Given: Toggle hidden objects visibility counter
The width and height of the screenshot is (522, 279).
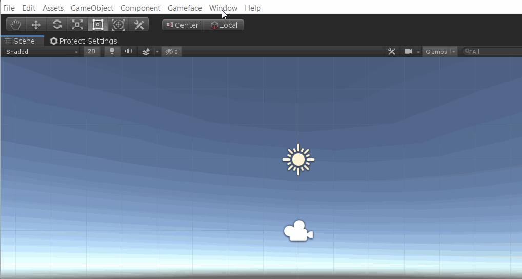Looking at the screenshot, I should [172, 52].
